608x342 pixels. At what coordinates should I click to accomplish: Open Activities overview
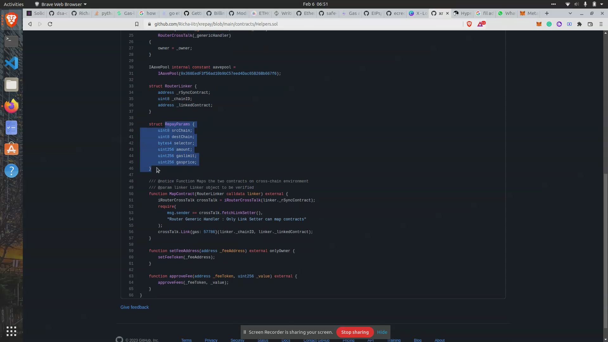coord(14,4)
